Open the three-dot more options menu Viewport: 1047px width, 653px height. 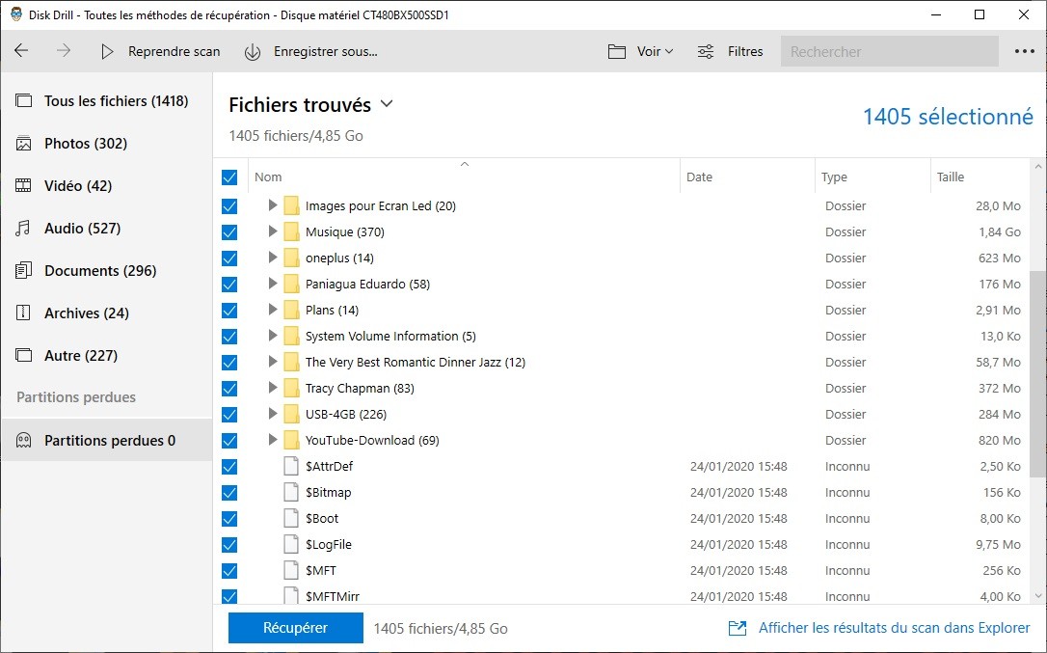pos(1024,52)
